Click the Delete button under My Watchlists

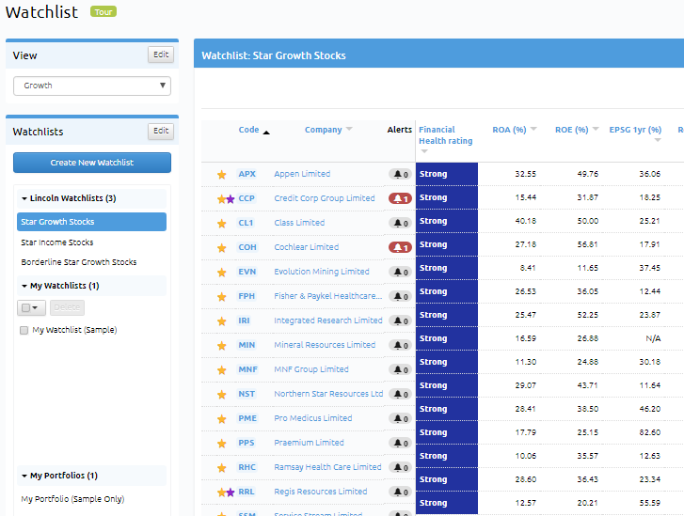(67, 307)
